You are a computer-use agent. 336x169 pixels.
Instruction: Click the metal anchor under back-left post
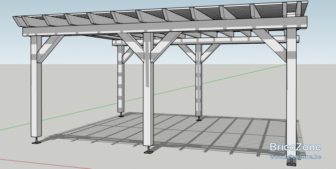121,114
